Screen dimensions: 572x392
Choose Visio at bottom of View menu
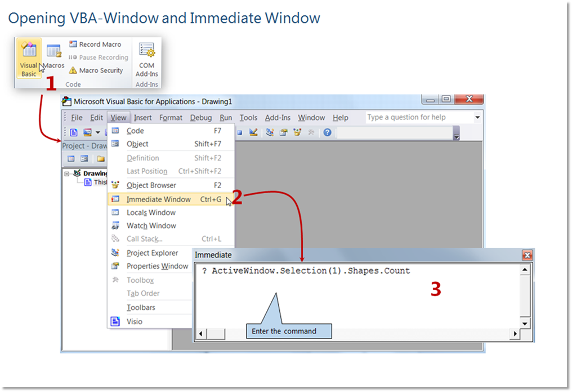[x=151, y=322]
